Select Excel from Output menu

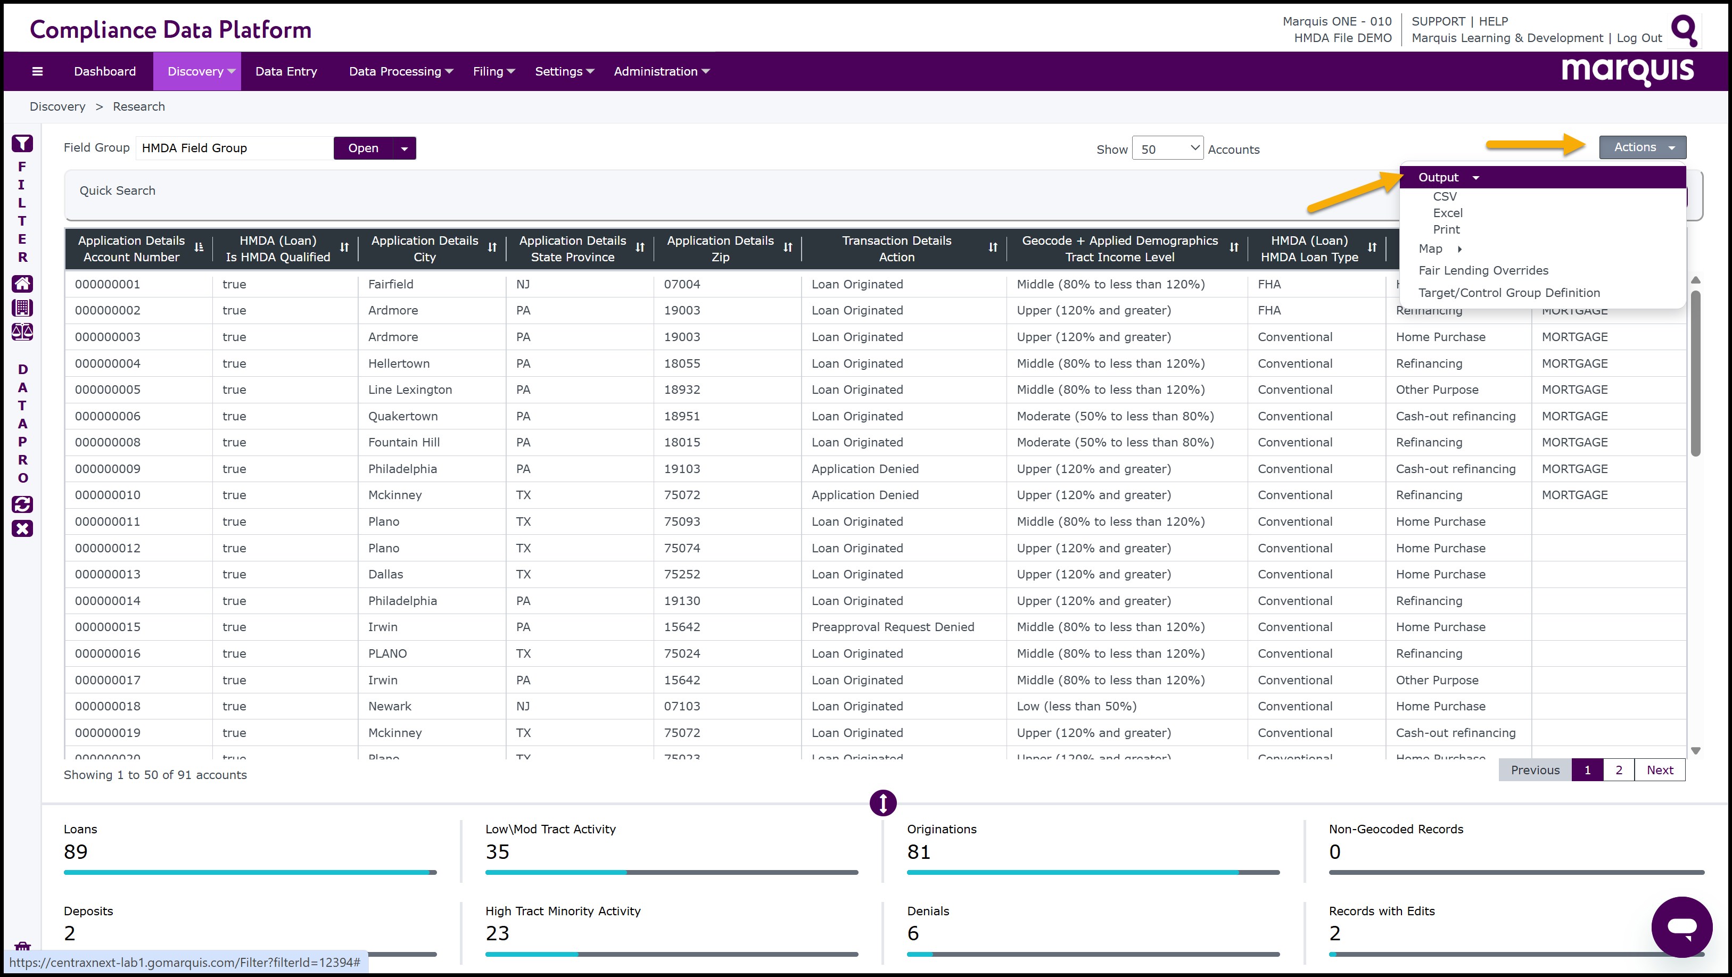pyautogui.click(x=1448, y=213)
